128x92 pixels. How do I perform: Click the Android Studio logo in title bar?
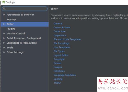(4, 2)
